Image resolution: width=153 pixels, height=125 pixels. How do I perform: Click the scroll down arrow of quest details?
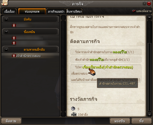149,114
